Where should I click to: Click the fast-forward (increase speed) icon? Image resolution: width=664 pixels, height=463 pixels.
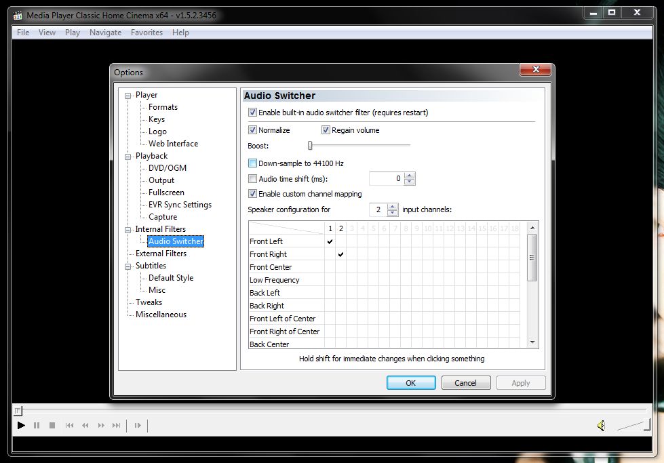tap(101, 425)
